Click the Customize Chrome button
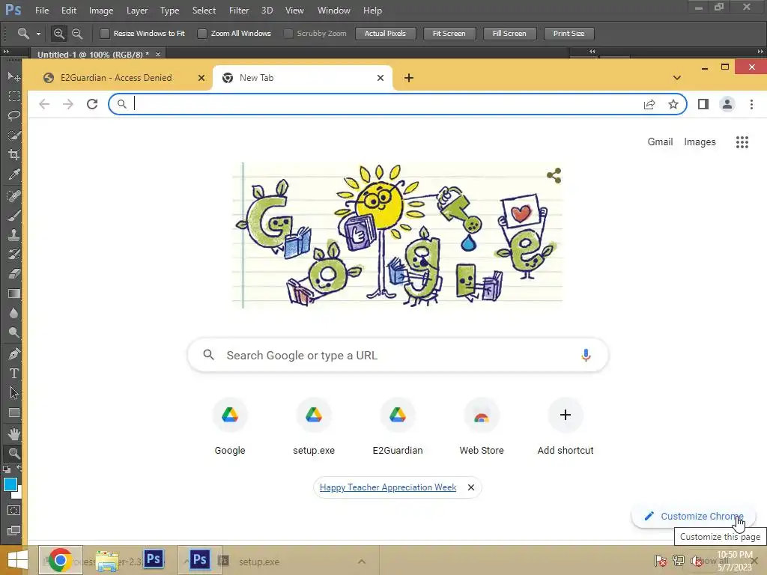Image resolution: width=767 pixels, height=575 pixels. (x=693, y=517)
